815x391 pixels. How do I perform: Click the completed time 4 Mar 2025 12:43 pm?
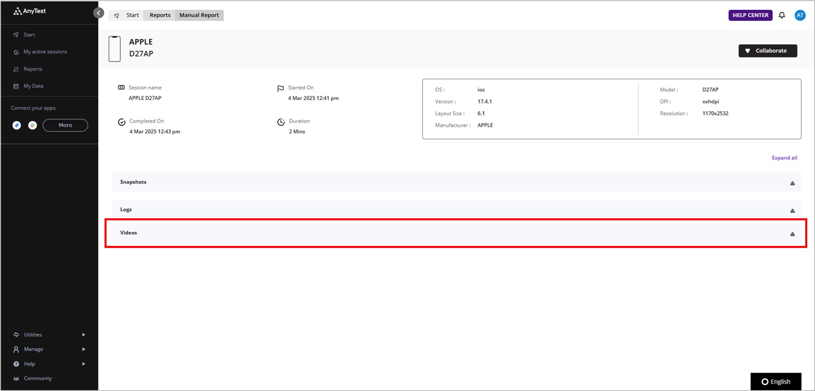pyautogui.click(x=155, y=132)
